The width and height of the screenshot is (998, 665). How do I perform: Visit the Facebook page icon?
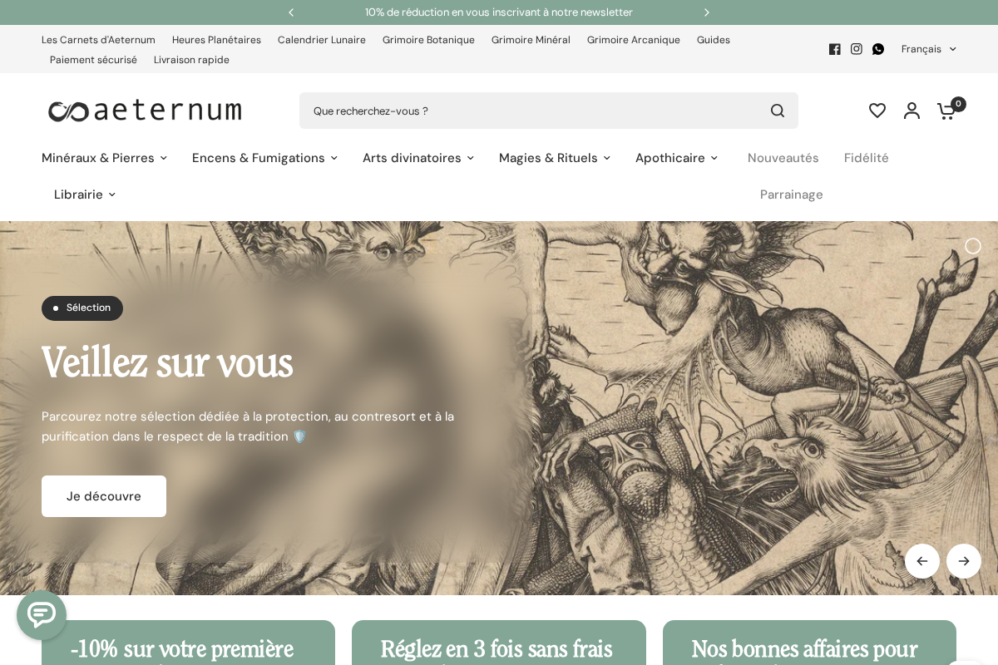(835, 49)
